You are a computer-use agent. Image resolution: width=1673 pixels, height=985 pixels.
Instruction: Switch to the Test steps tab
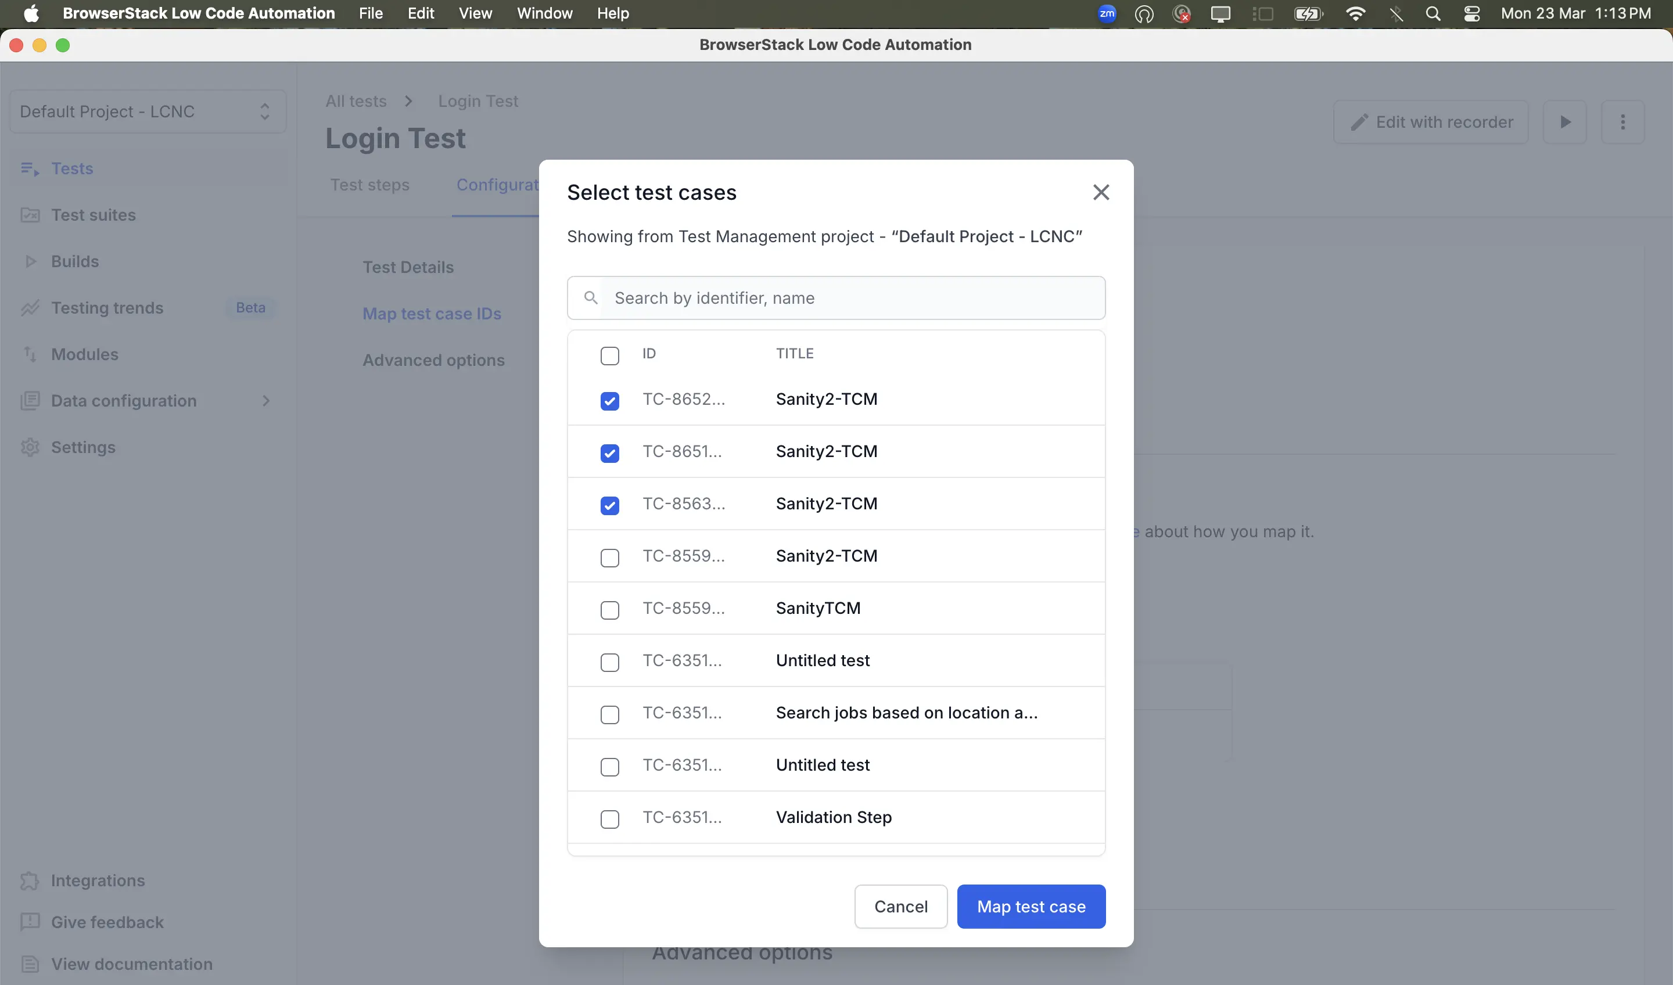(x=370, y=185)
